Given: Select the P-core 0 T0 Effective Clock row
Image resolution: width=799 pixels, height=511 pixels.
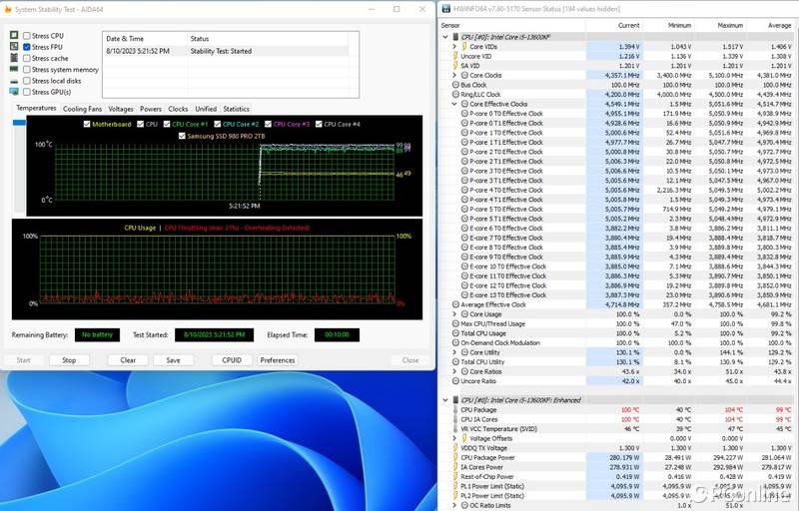Looking at the screenshot, I should (x=617, y=114).
